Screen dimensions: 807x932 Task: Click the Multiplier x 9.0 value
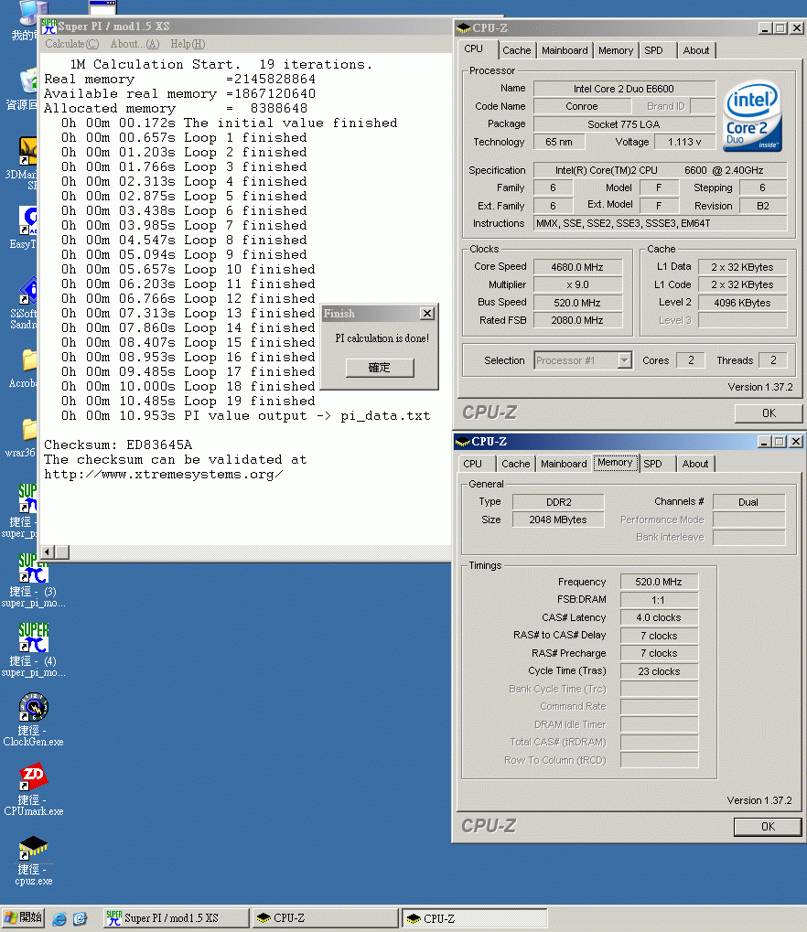coord(577,284)
